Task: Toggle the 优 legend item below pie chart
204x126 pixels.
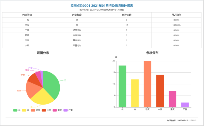Action: pos(17,110)
